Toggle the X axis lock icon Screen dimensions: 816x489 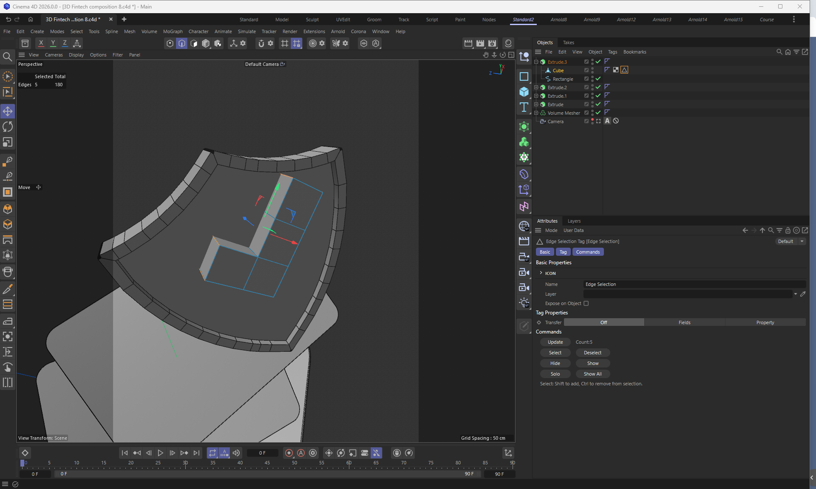(x=41, y=43)
